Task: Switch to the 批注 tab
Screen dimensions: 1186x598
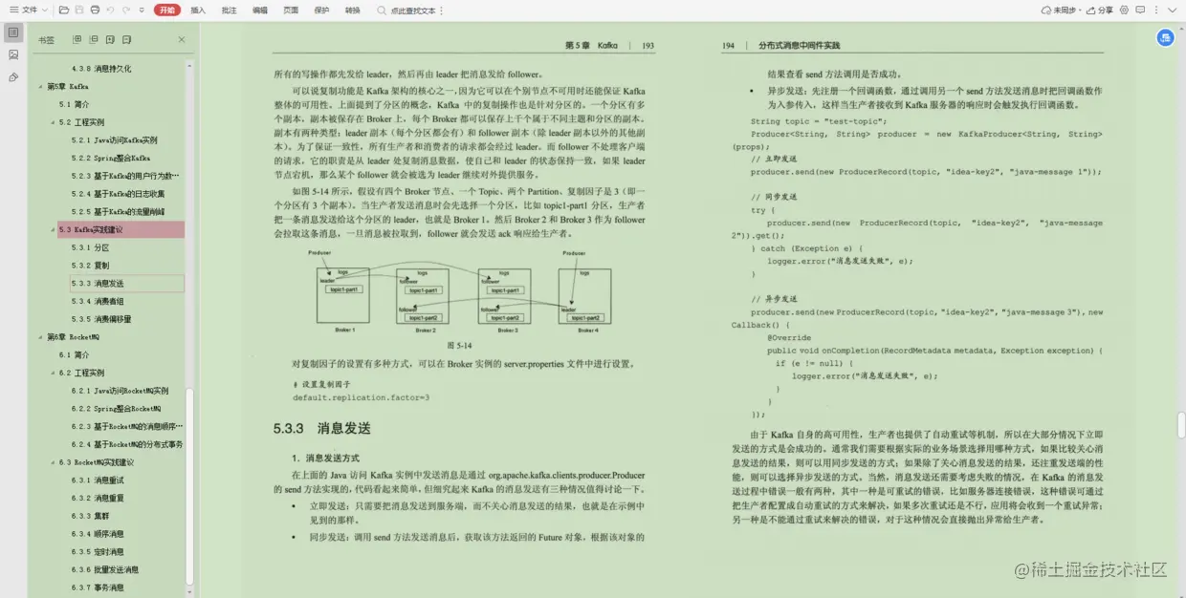Action: click(x=229, y=10)
